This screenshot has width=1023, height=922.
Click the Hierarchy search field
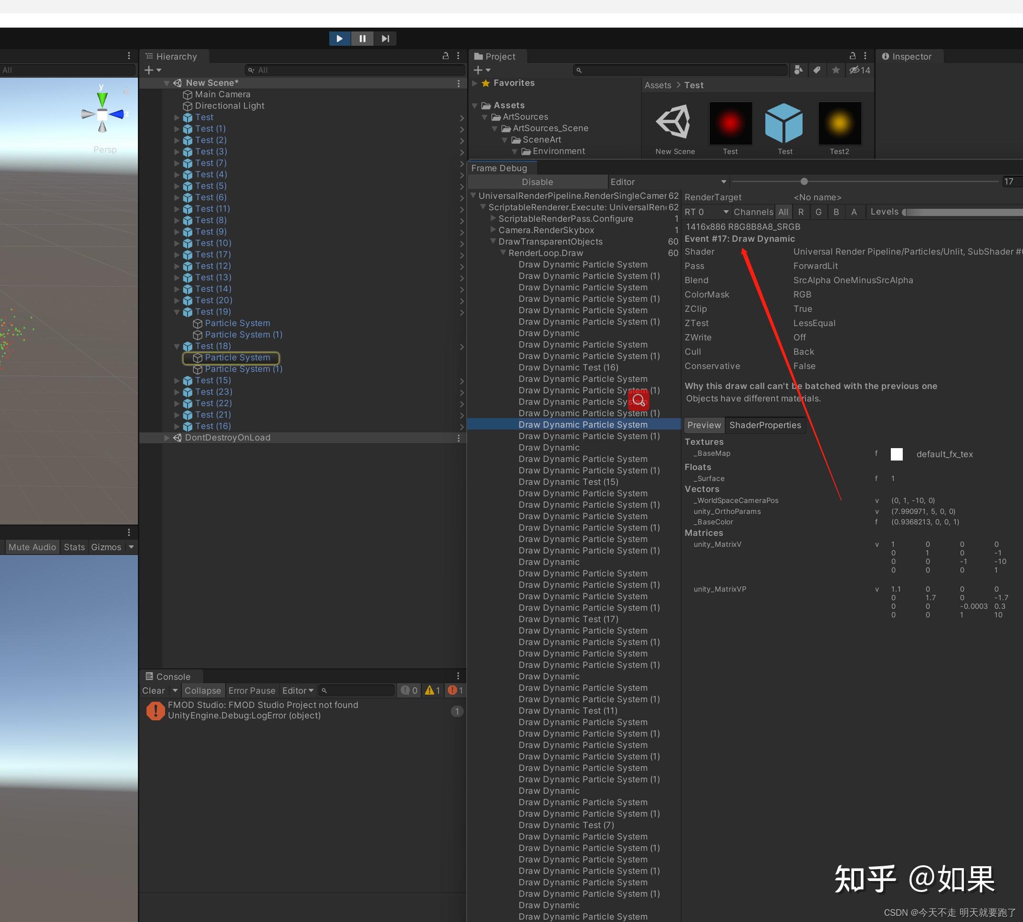355,70
